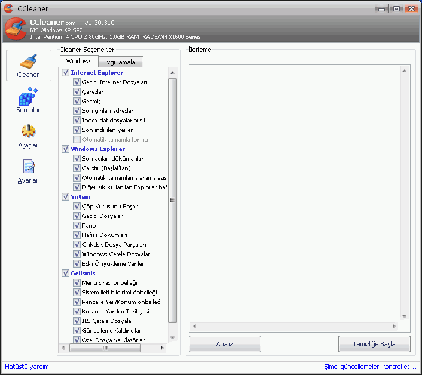This screenshot has height=375, width=422.
Task: Uncheck the Çerezler checkbox
Action: click(77, 92)
